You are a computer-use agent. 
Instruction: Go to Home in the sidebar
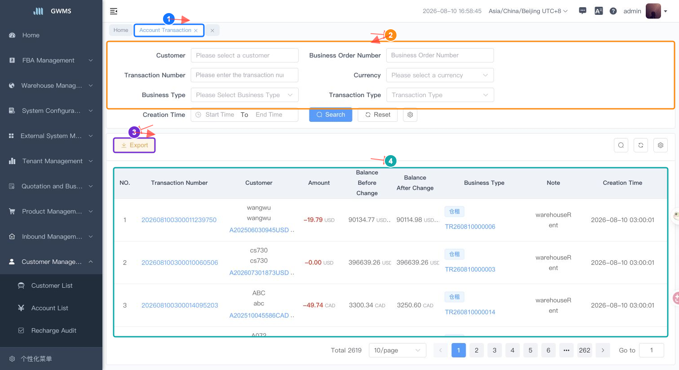pos(51,35)
